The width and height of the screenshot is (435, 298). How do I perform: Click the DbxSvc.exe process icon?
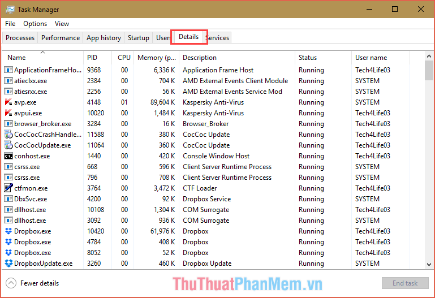(8, 198)
